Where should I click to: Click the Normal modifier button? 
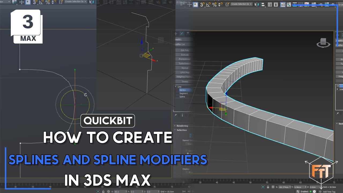[185, 68]
